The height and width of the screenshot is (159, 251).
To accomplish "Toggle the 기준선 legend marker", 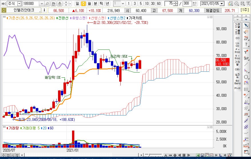I will 7,18.
